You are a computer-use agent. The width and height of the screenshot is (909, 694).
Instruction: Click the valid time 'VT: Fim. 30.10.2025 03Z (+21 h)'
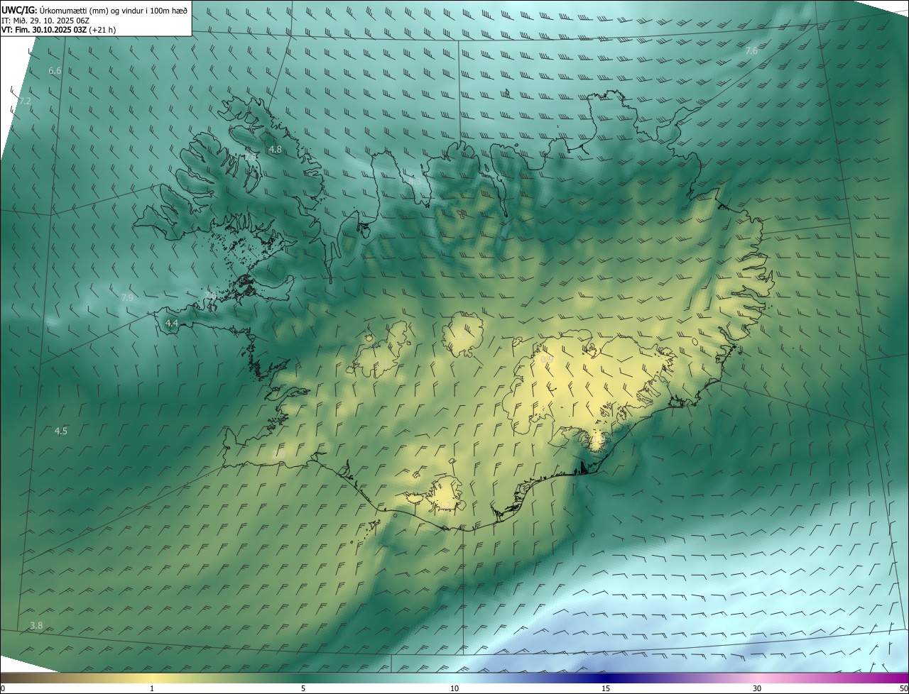click(x=59, y=30)
